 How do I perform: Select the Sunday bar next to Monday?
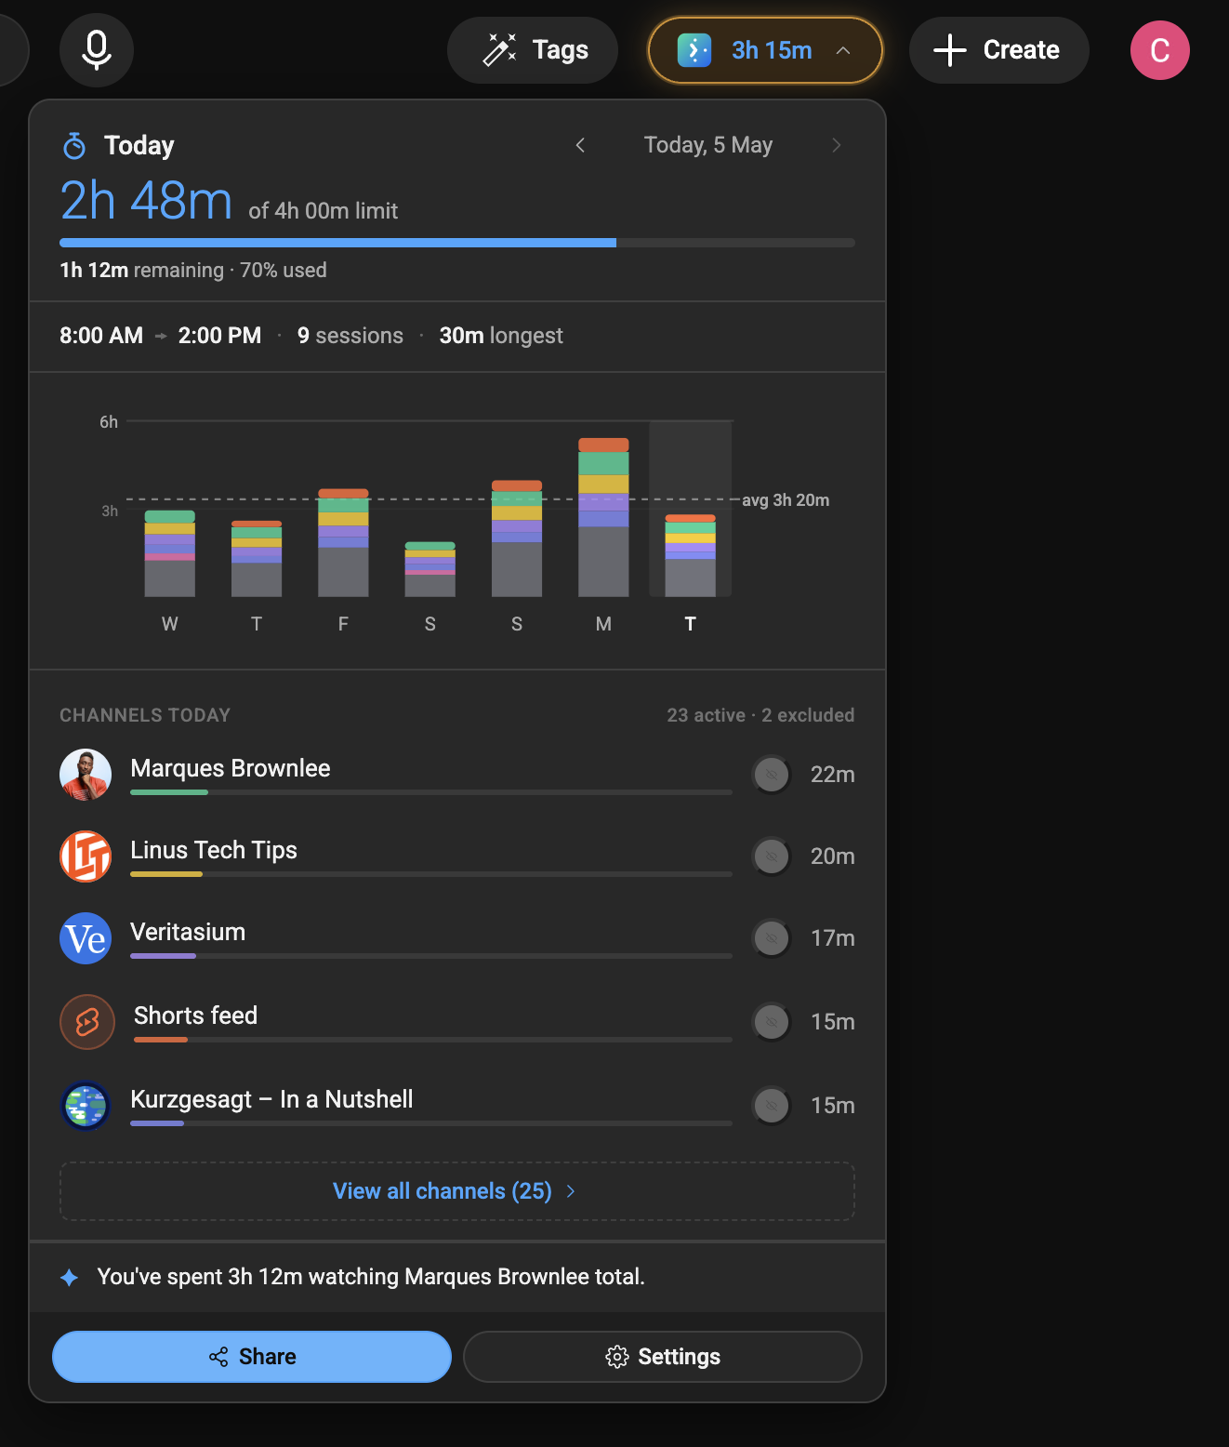tap(517, 538)
